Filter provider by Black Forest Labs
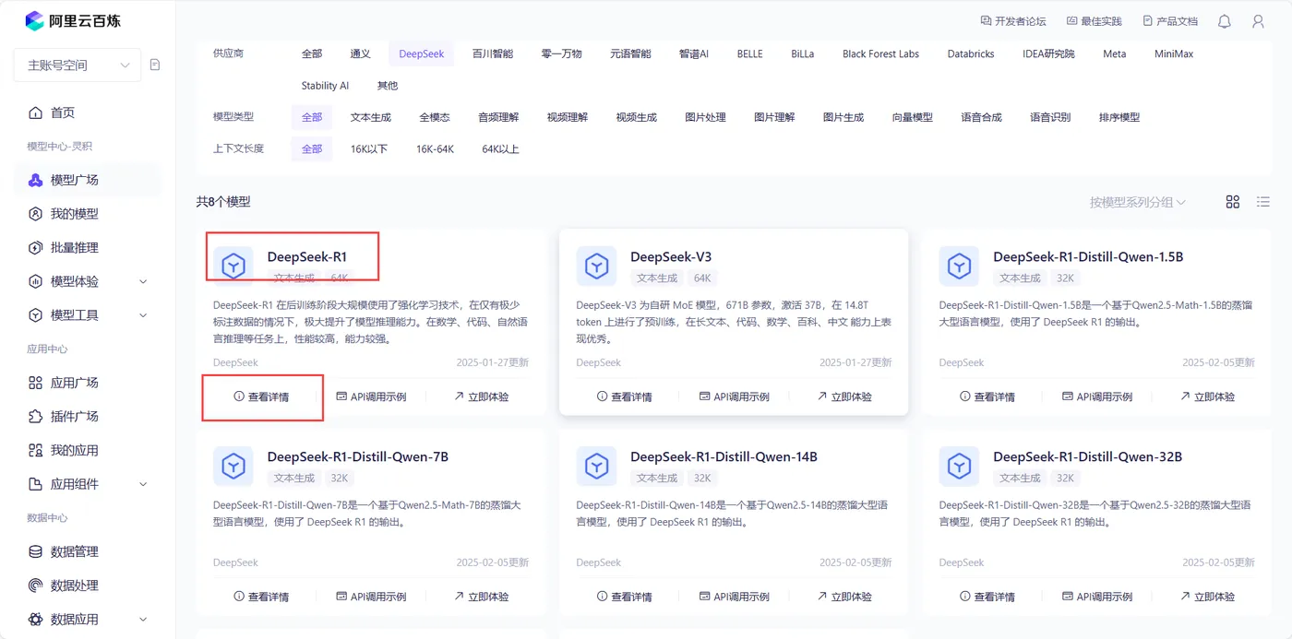 click(880, 54)
